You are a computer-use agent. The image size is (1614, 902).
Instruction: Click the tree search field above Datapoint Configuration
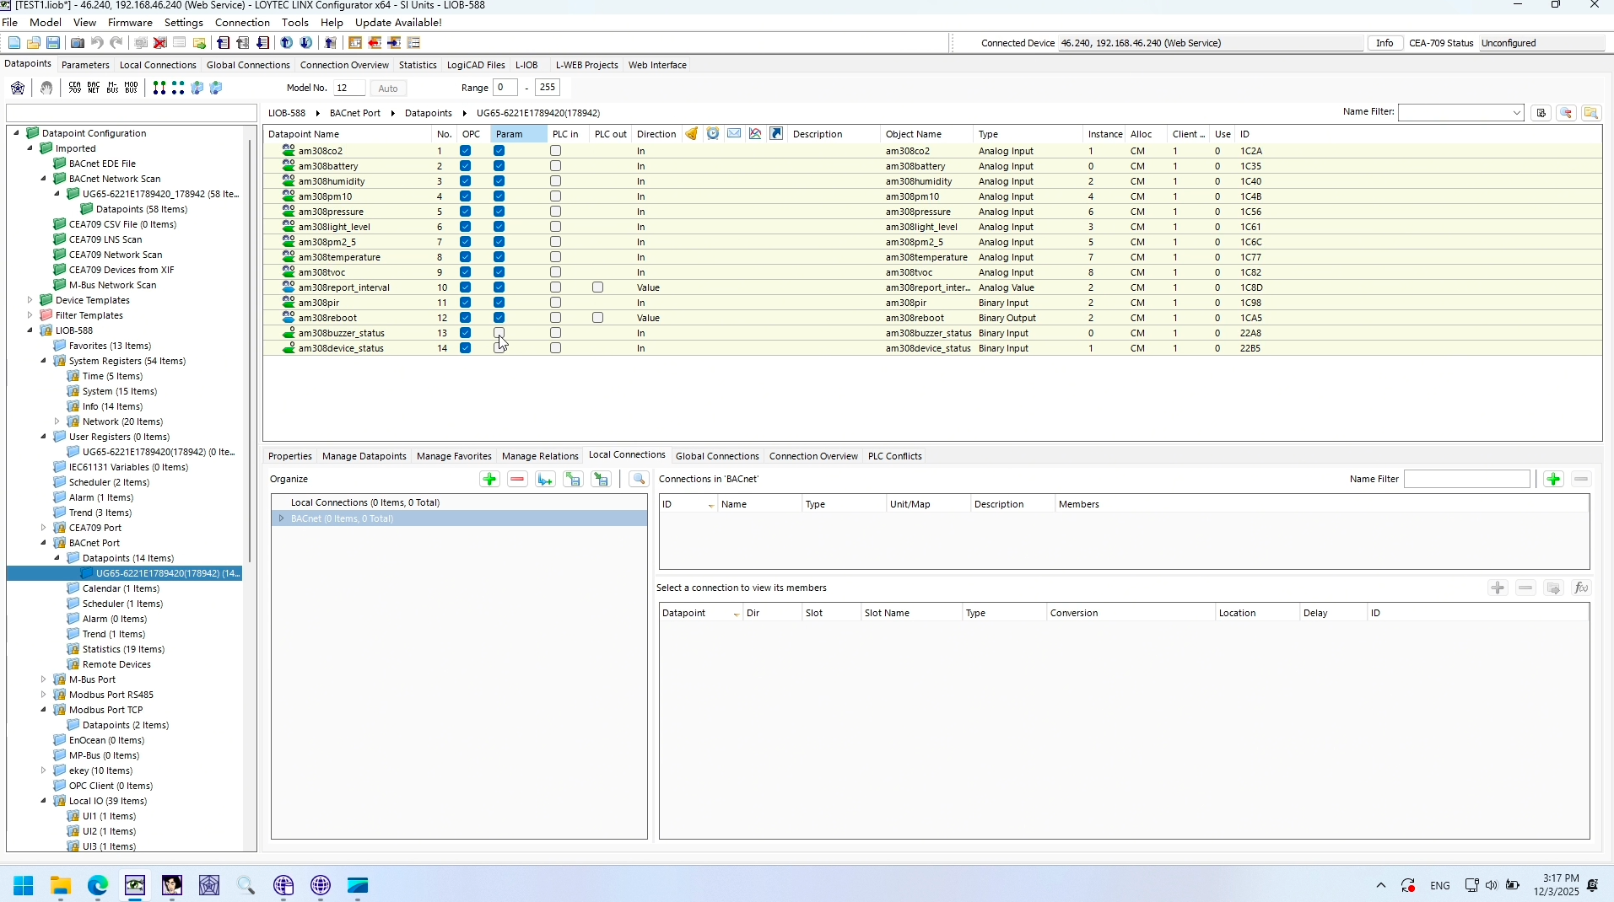131,113
